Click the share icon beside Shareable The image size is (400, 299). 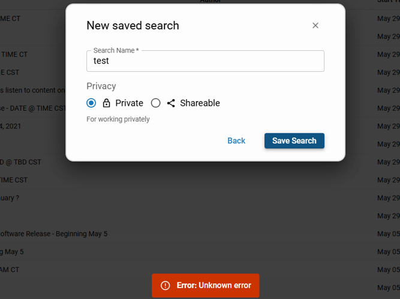(171, 103)
